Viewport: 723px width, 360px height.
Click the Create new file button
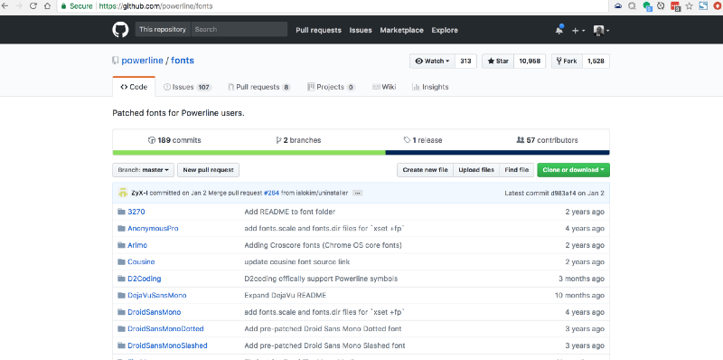coord(425,170)
